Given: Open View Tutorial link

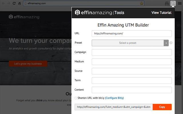Looking at the screenshot, I should click(161, 13).
